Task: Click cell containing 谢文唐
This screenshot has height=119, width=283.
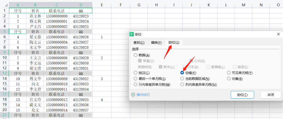Action: coord(35,68)
